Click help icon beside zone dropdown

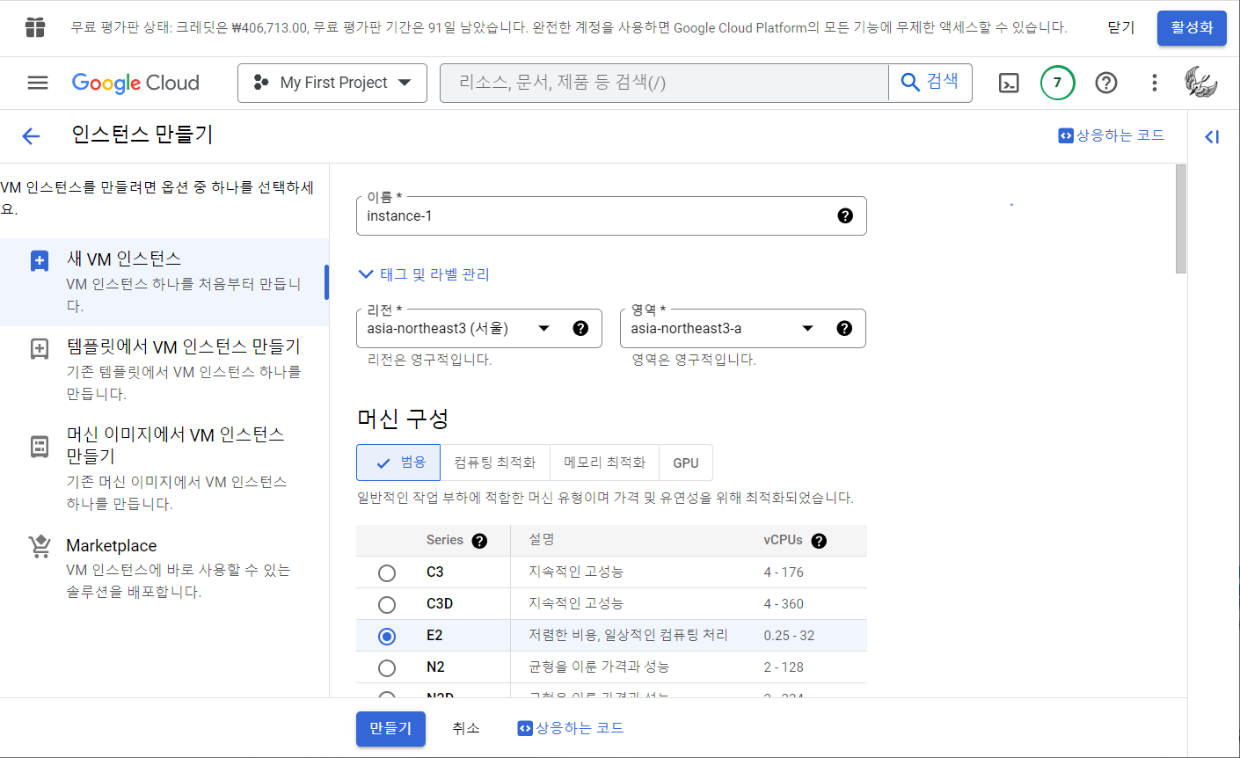click(844, 328)
